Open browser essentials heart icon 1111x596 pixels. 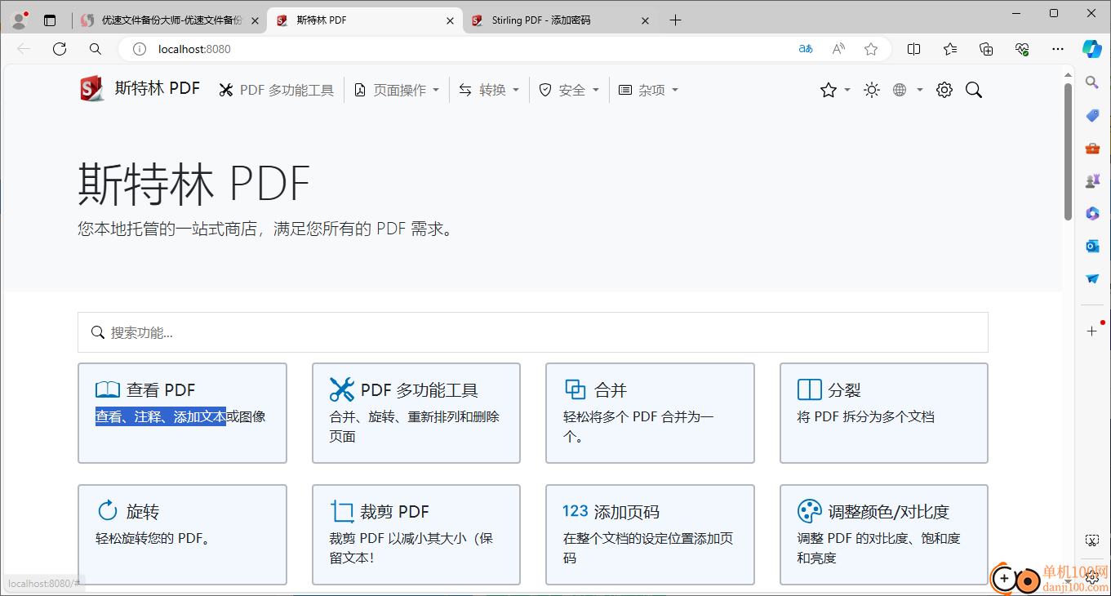click(x=1022, y=49)
